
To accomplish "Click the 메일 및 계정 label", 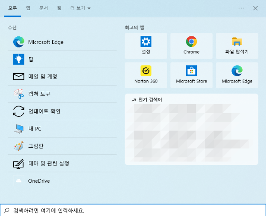I will point(43,77).
